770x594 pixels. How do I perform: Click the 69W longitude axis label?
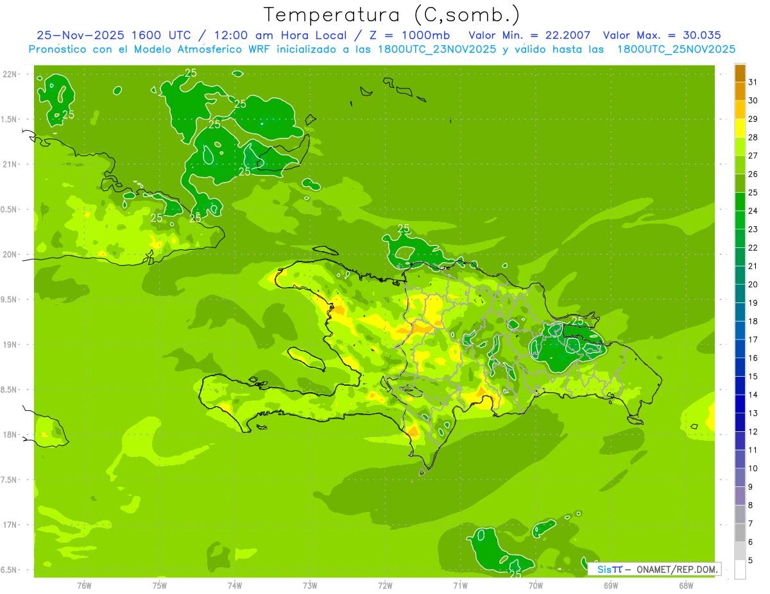pos(611,585)
